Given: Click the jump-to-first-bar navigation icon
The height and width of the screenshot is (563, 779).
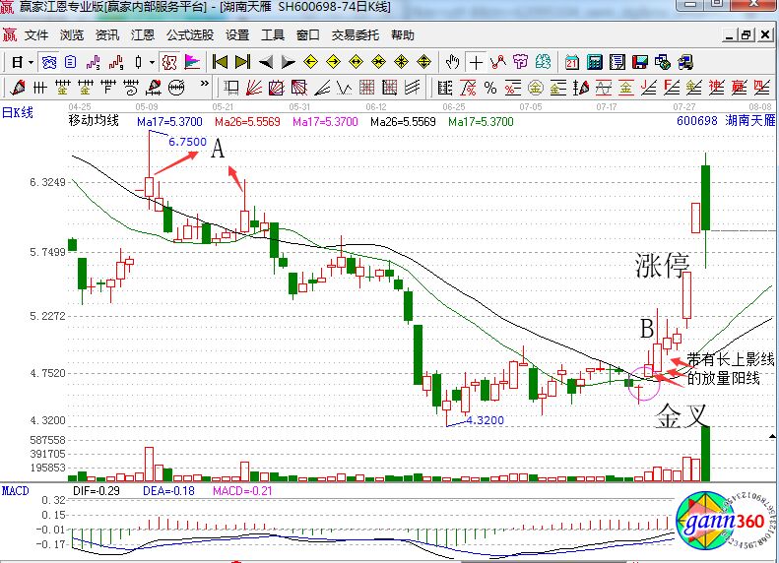Looking at the screenshot, I should pos(221,61).
